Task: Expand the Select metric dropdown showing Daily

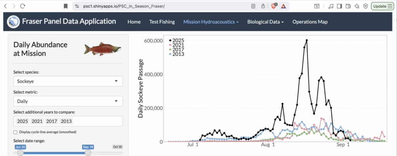Action: (68, 101)
